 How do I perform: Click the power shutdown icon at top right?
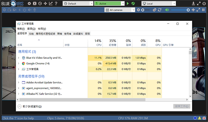[204, 3]
